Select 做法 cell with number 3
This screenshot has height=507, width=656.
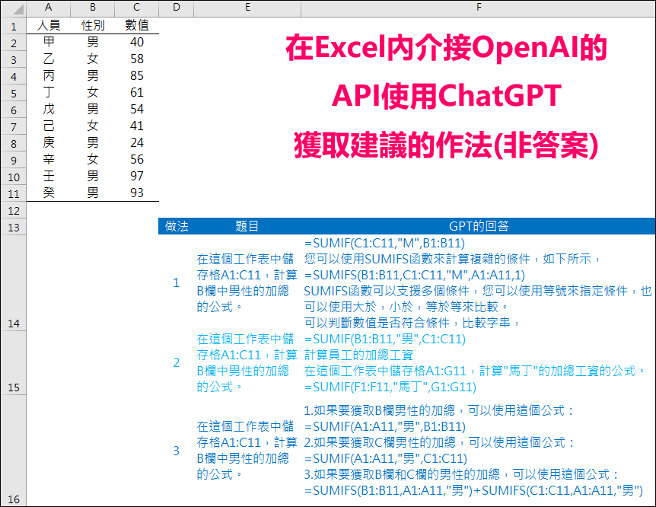(x=176, y=451)
